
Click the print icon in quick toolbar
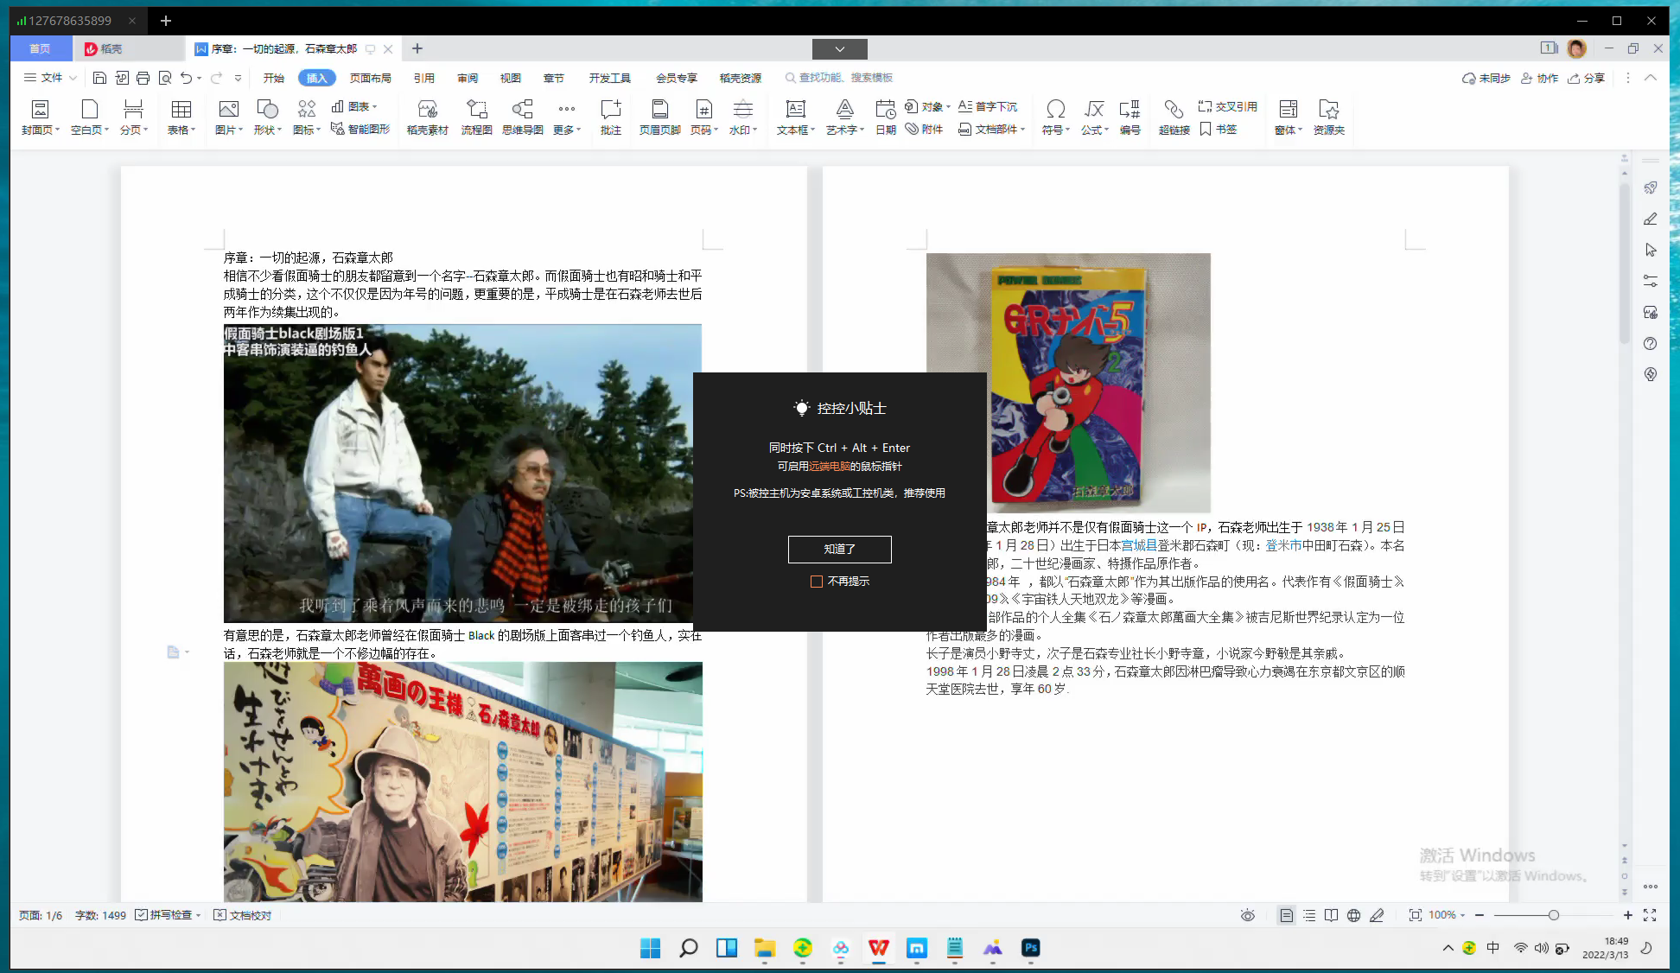pyautogui.click(x=143, y=78)
